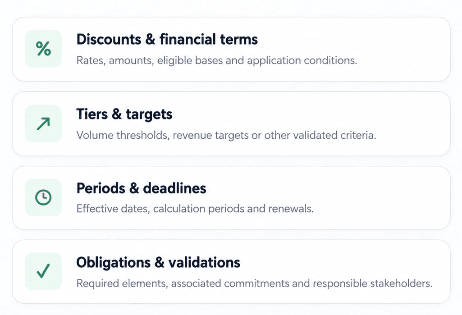
Task: Select the Periods & deadlines title
Action: (142, 188)
